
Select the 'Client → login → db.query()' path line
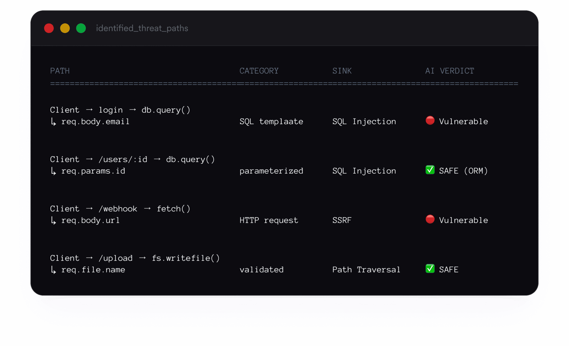coord(120,110)
